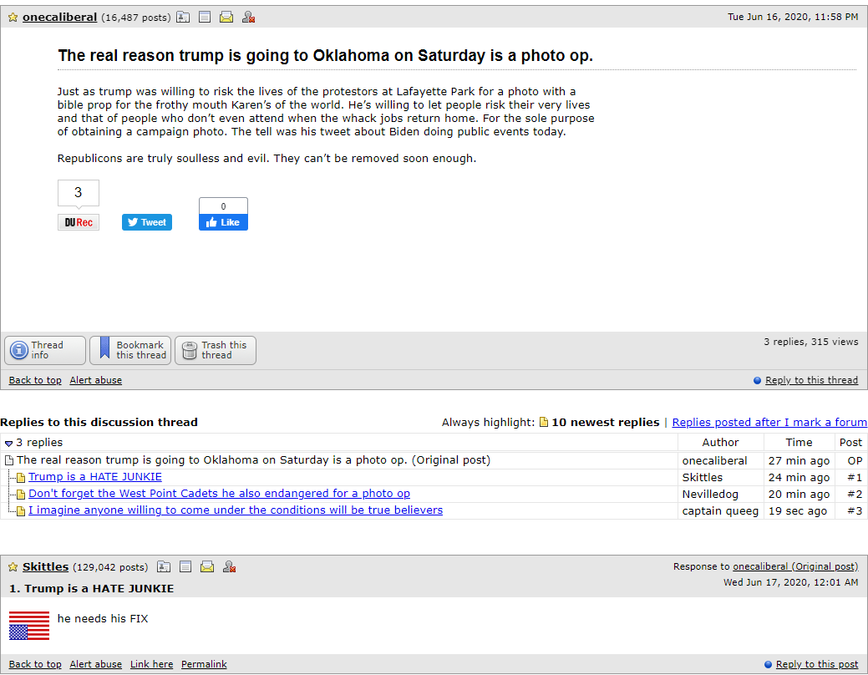The height and width of the screenshot is (675, 868).
Task: Click the yellow note icon beside '10 newest replies'
Action: [x=544, y=422]
